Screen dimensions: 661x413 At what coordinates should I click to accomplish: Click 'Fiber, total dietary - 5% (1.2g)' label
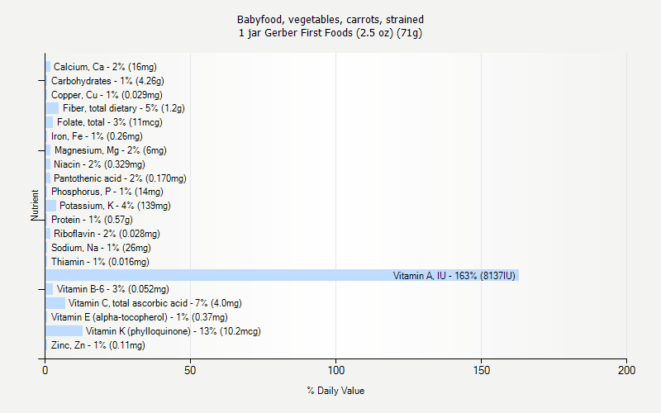pos(123,108)
